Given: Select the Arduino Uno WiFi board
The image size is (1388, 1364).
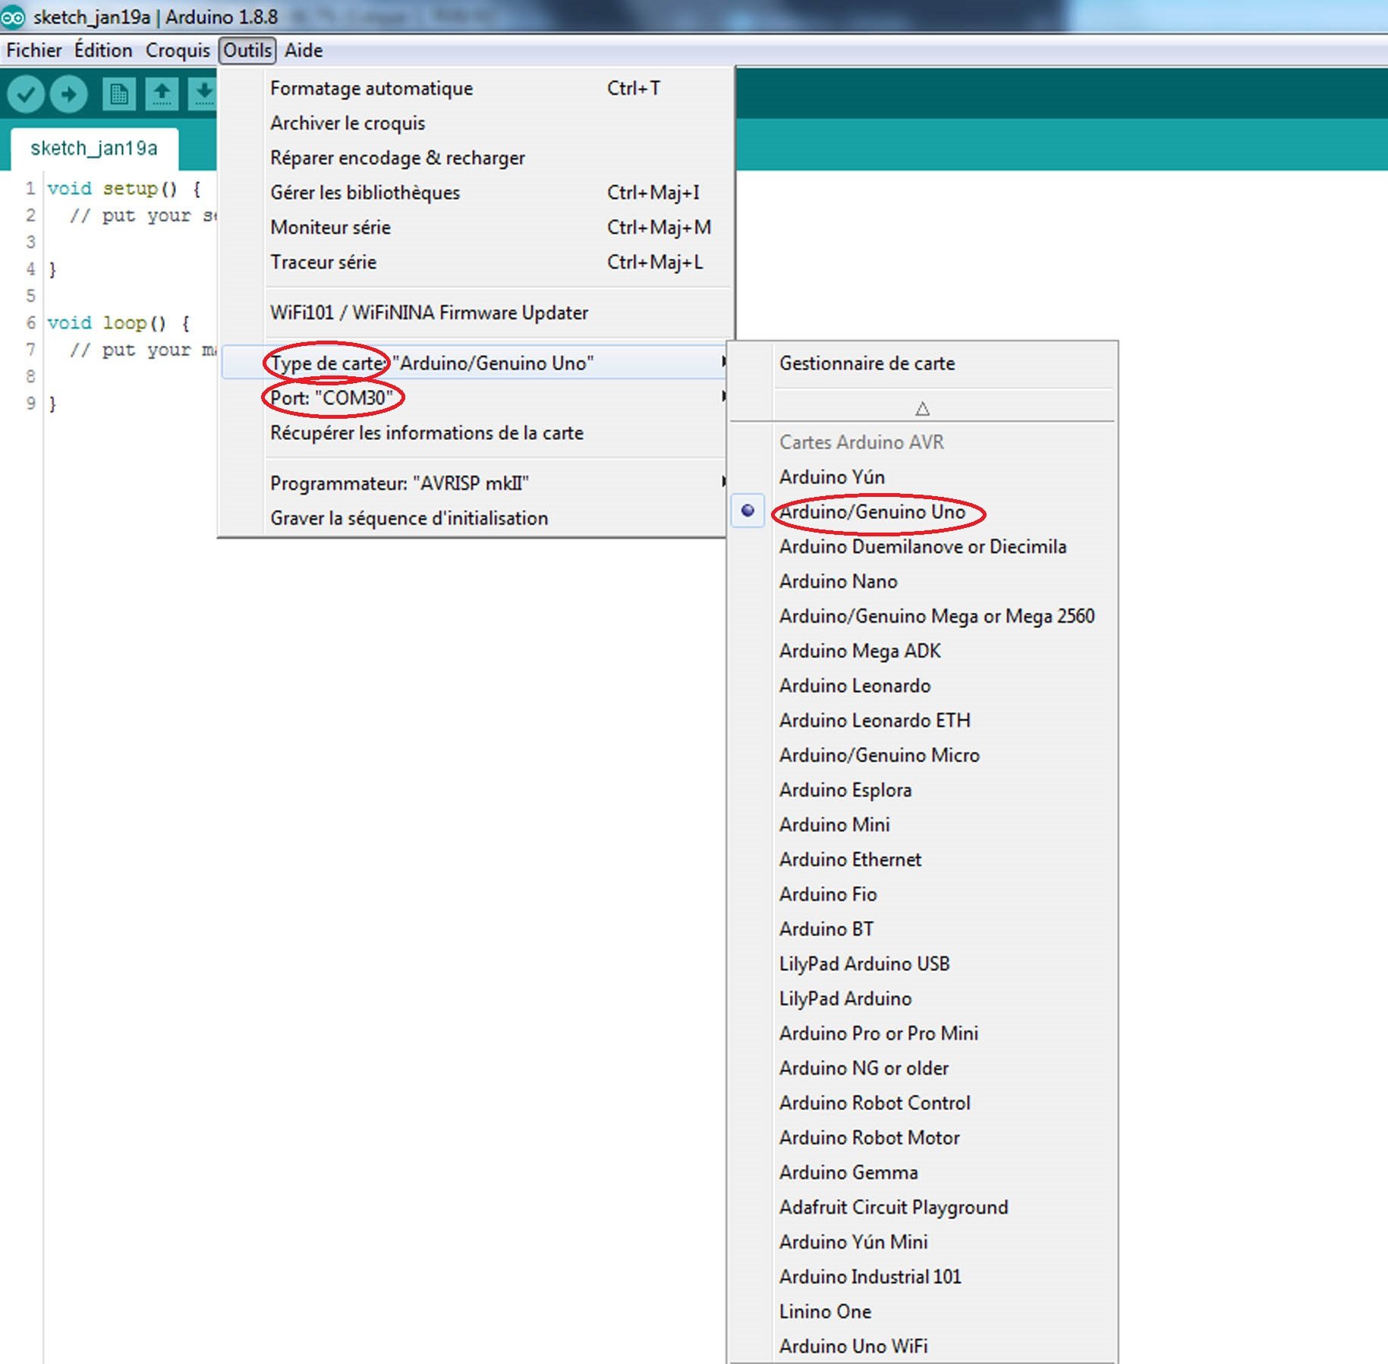Looking at the screenshot, I should coord(923,1346).
